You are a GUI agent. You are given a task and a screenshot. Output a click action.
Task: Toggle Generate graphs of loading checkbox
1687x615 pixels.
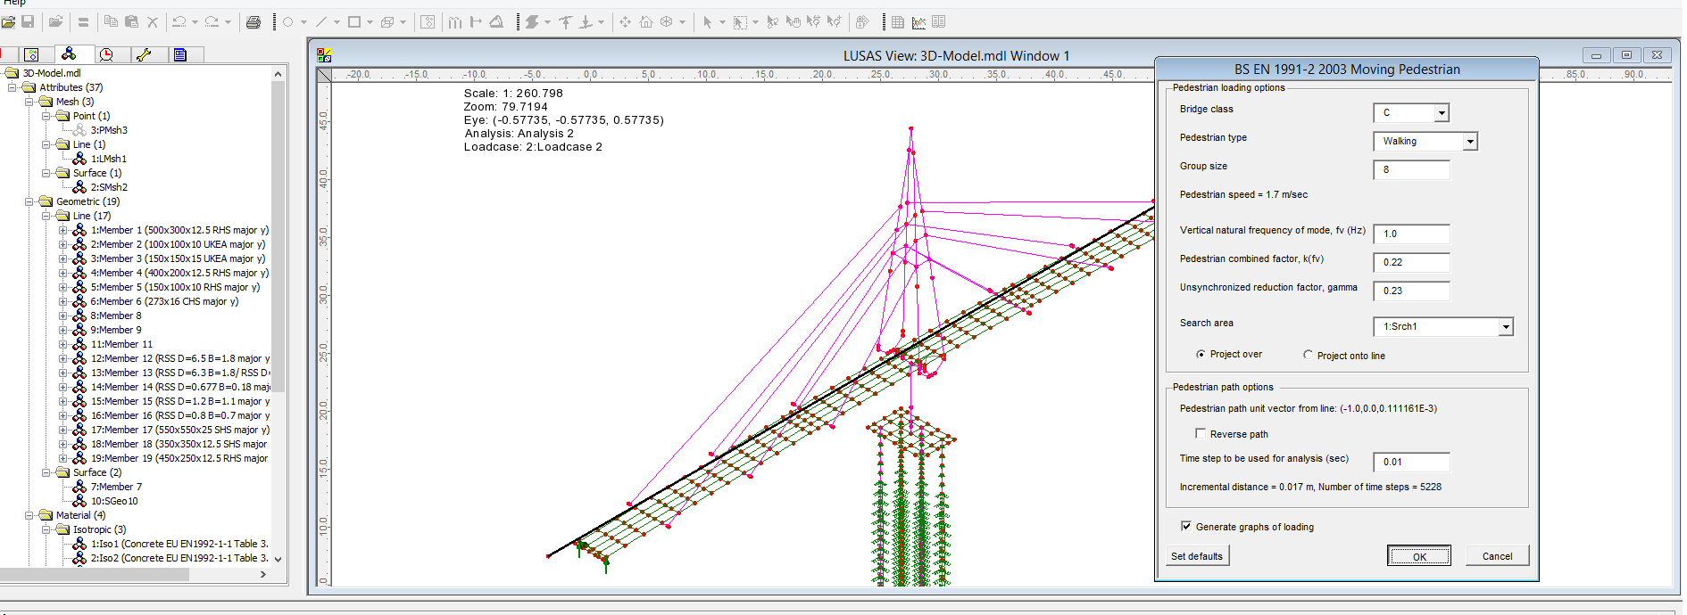point(1186,526)
